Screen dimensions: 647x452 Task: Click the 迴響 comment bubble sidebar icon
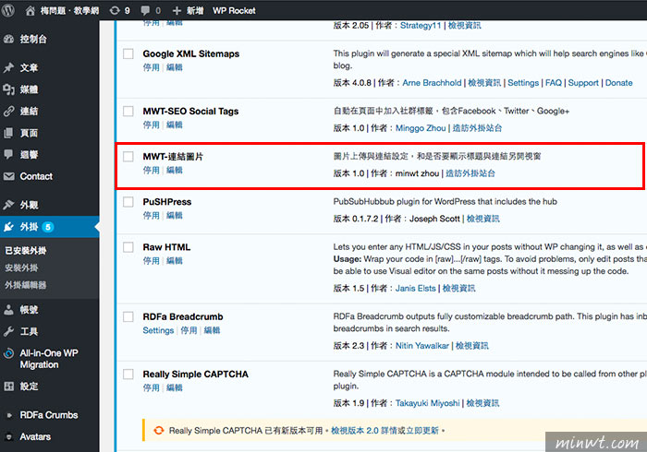pyautogui.click(x=8, y=154)
